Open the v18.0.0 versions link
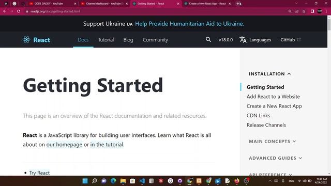The height and width of the screenshot is (186, 331). click(x=225, y=40)
